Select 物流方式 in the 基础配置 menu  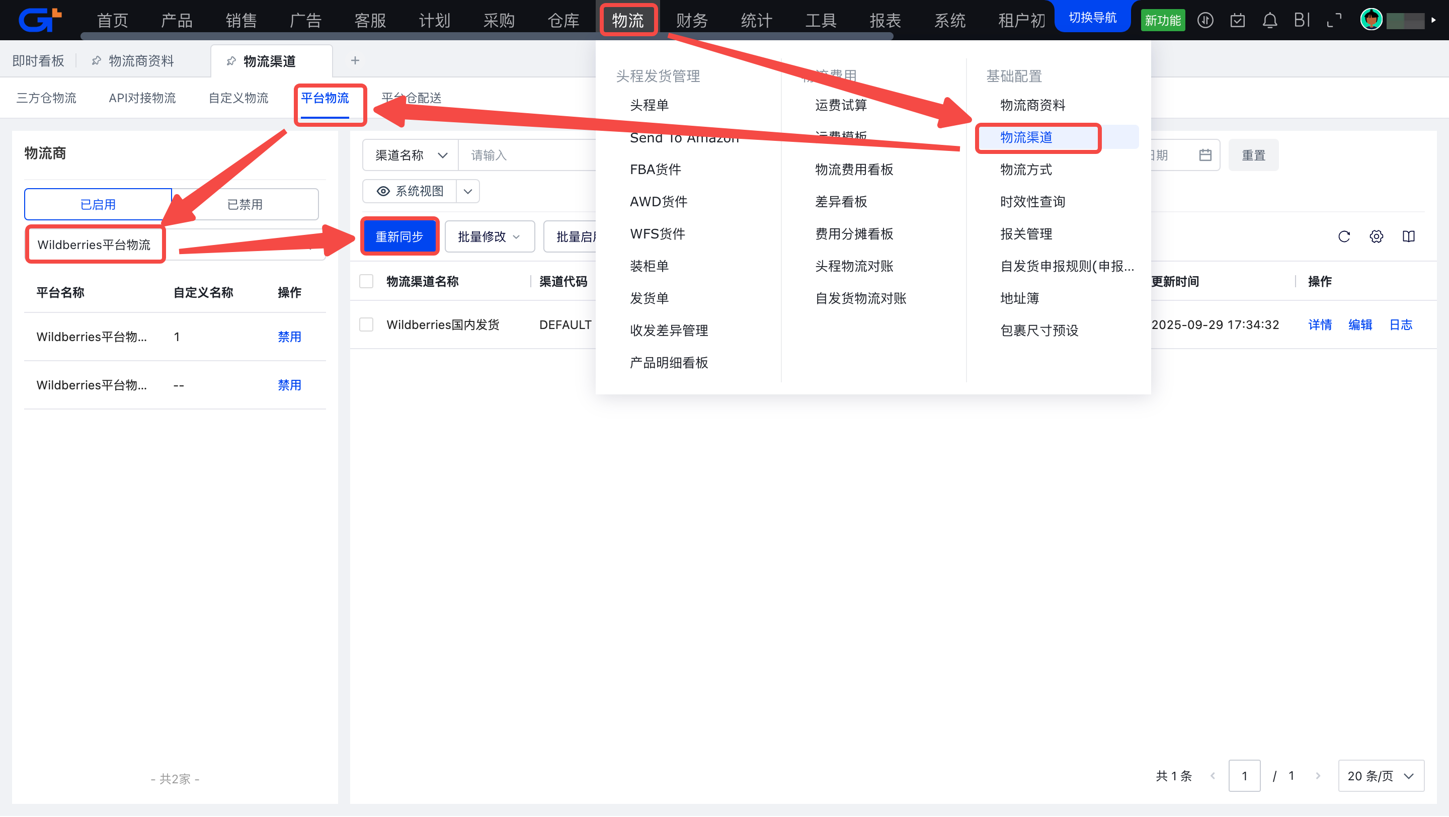coord(1025,169)
